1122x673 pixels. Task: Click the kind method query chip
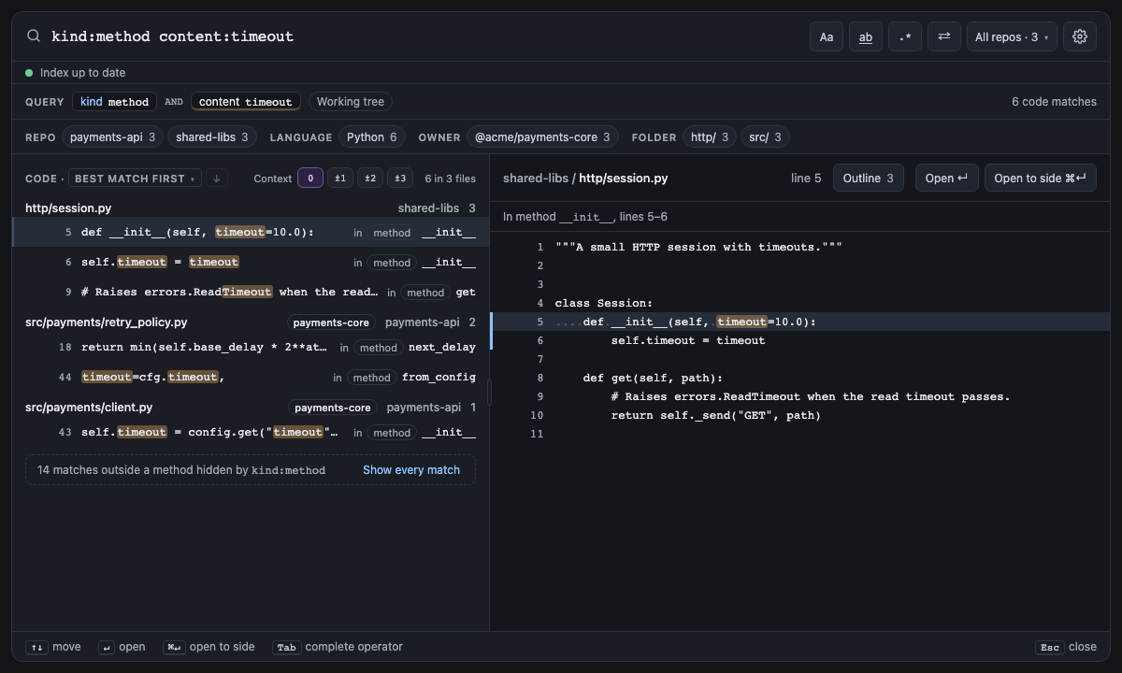click(x=114, y=102)
